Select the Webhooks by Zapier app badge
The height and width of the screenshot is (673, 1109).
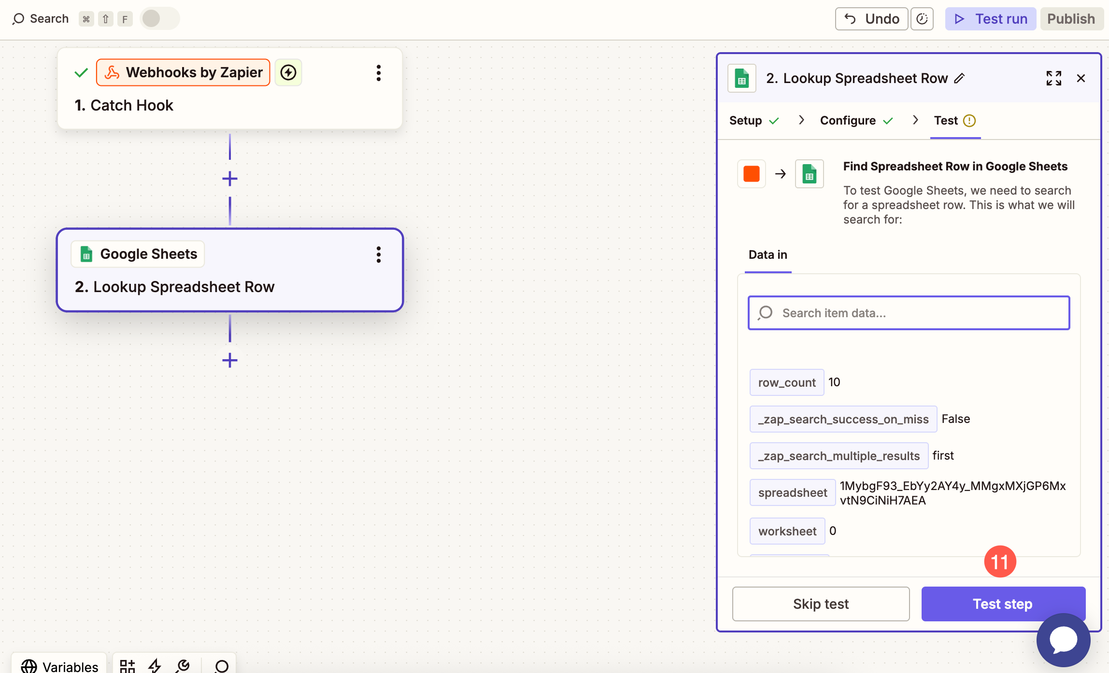[x=183, y=72]
